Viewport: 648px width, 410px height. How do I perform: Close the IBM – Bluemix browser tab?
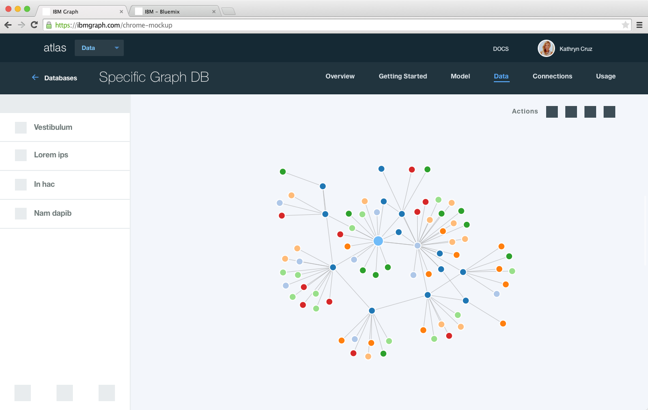coord(214,12)
